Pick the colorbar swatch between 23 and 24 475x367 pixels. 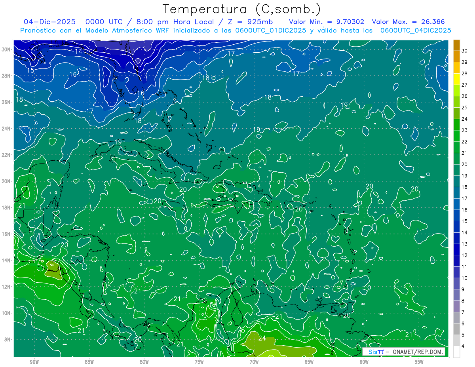(x=456, y=125)
